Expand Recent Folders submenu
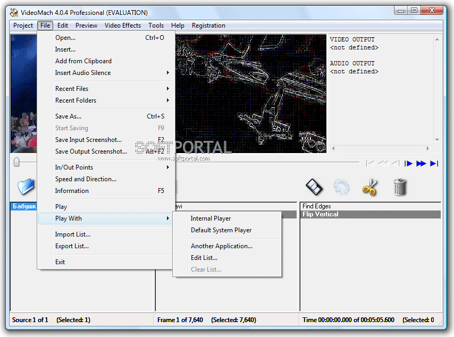Screen dimensions: 454x337 [x=106, y=100]
